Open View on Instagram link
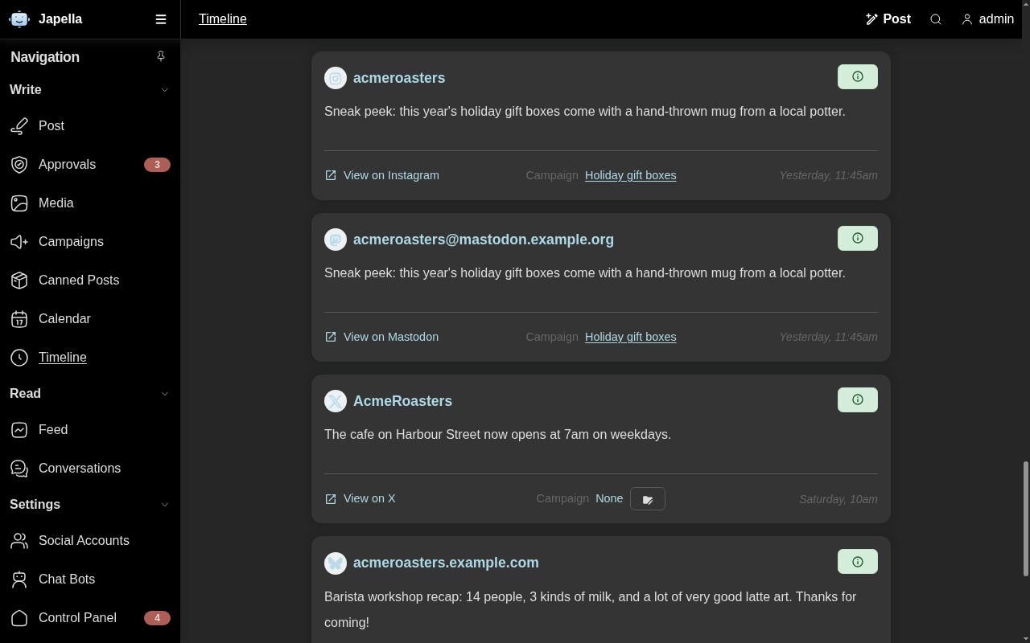 382,175
